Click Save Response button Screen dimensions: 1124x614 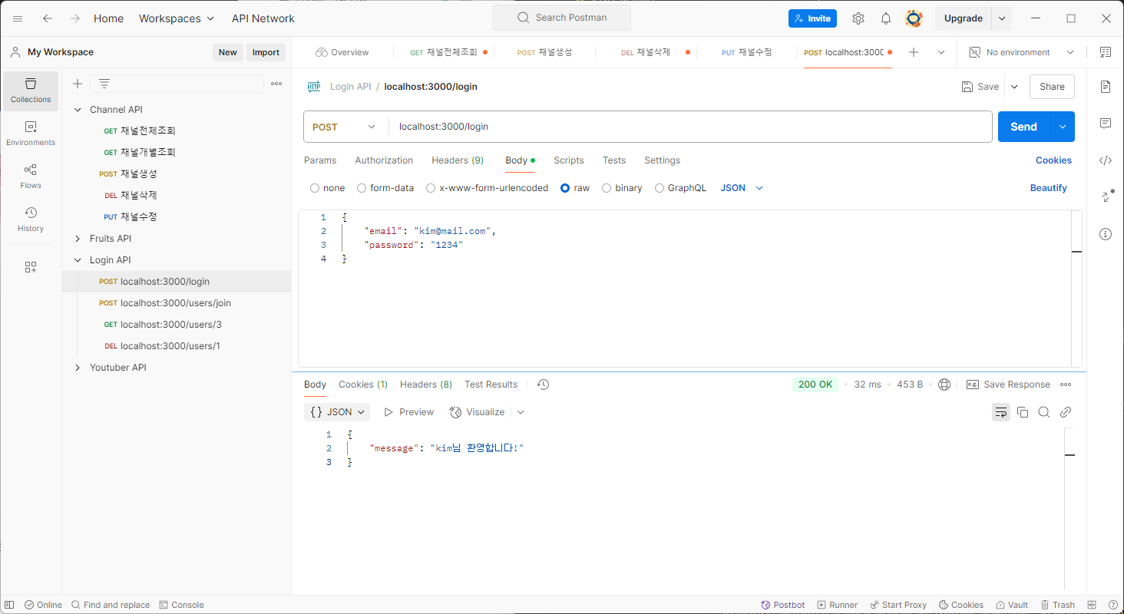pyautogui.click(x=1008, y=385)
